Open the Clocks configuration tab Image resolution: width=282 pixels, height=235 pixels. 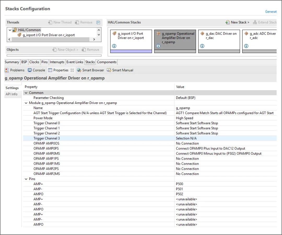(34, 62)
